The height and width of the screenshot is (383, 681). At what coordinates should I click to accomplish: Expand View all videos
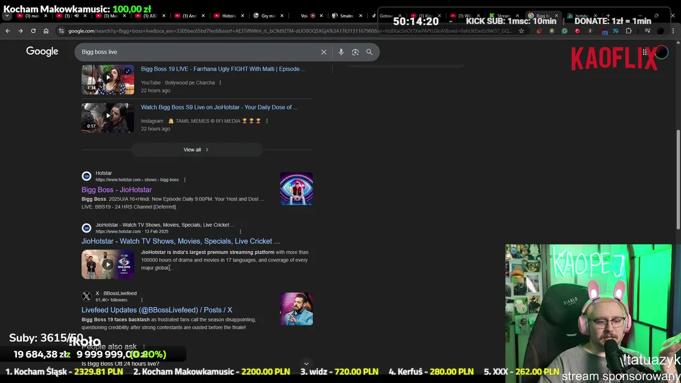point(196,149)
